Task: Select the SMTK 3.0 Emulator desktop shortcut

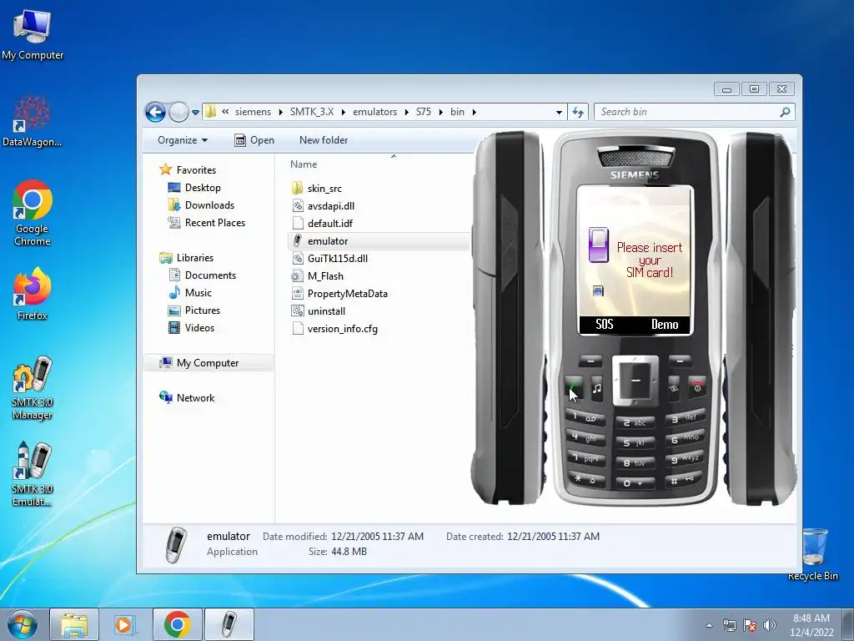Action: tap(33, 474)
